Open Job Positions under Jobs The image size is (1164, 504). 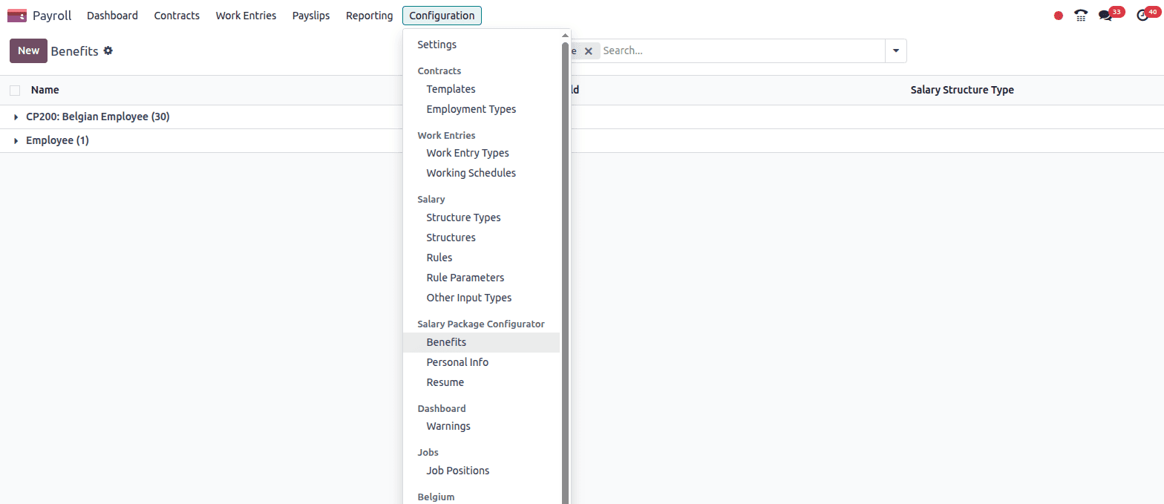click(x=481, y=471)
